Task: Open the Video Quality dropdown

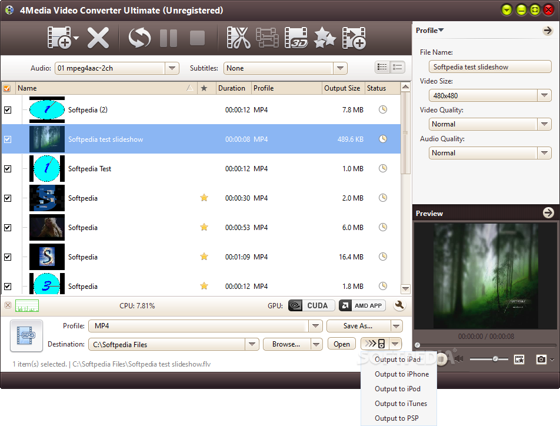Action: (x=544, y=124)
